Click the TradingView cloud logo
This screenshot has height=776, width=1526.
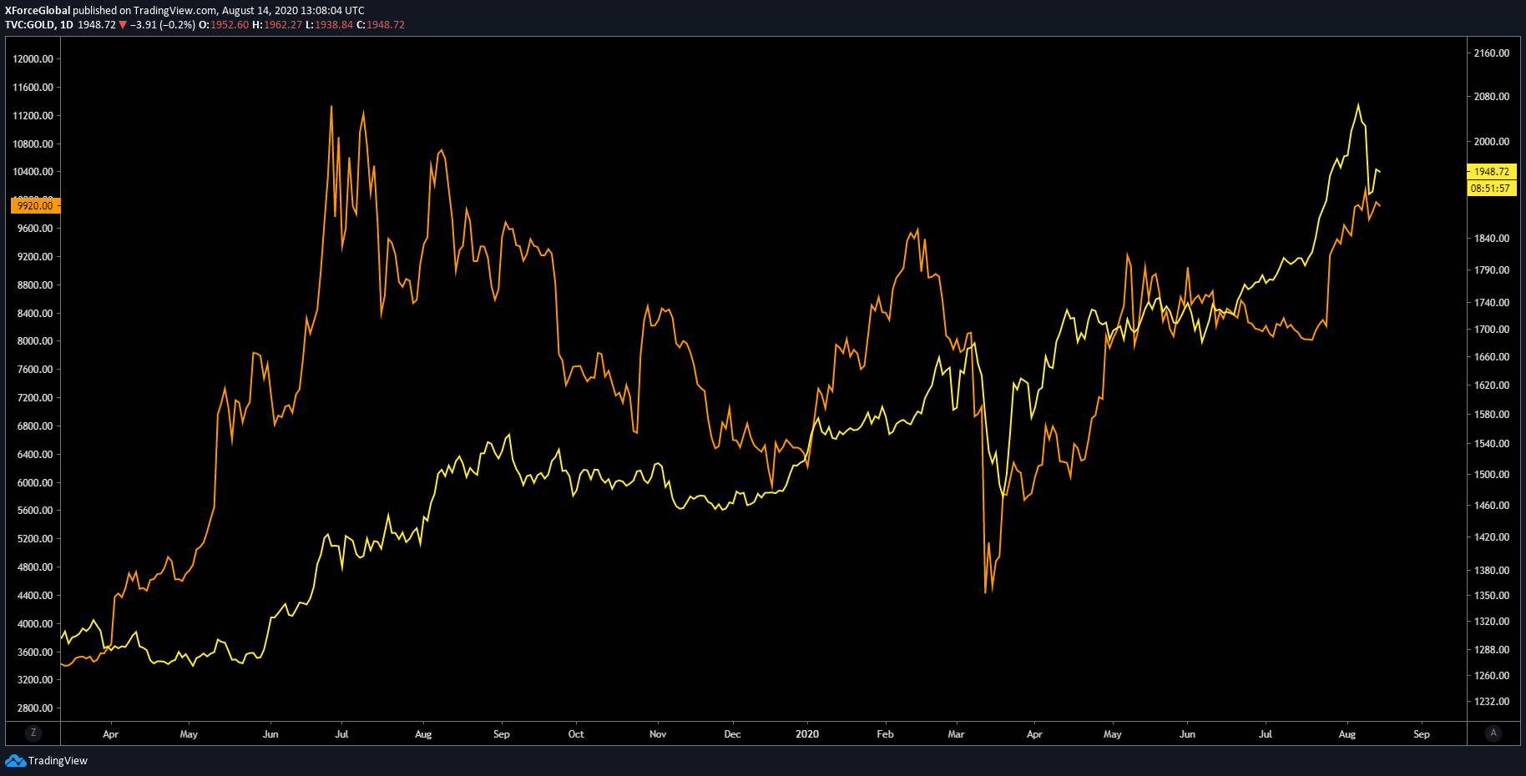(15, 760)
